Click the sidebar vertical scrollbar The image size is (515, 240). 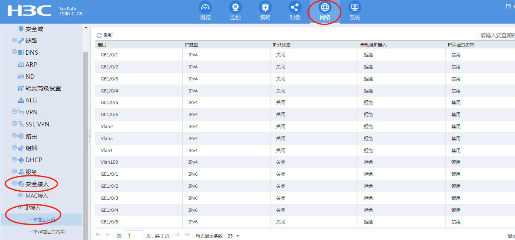(86, 145)
